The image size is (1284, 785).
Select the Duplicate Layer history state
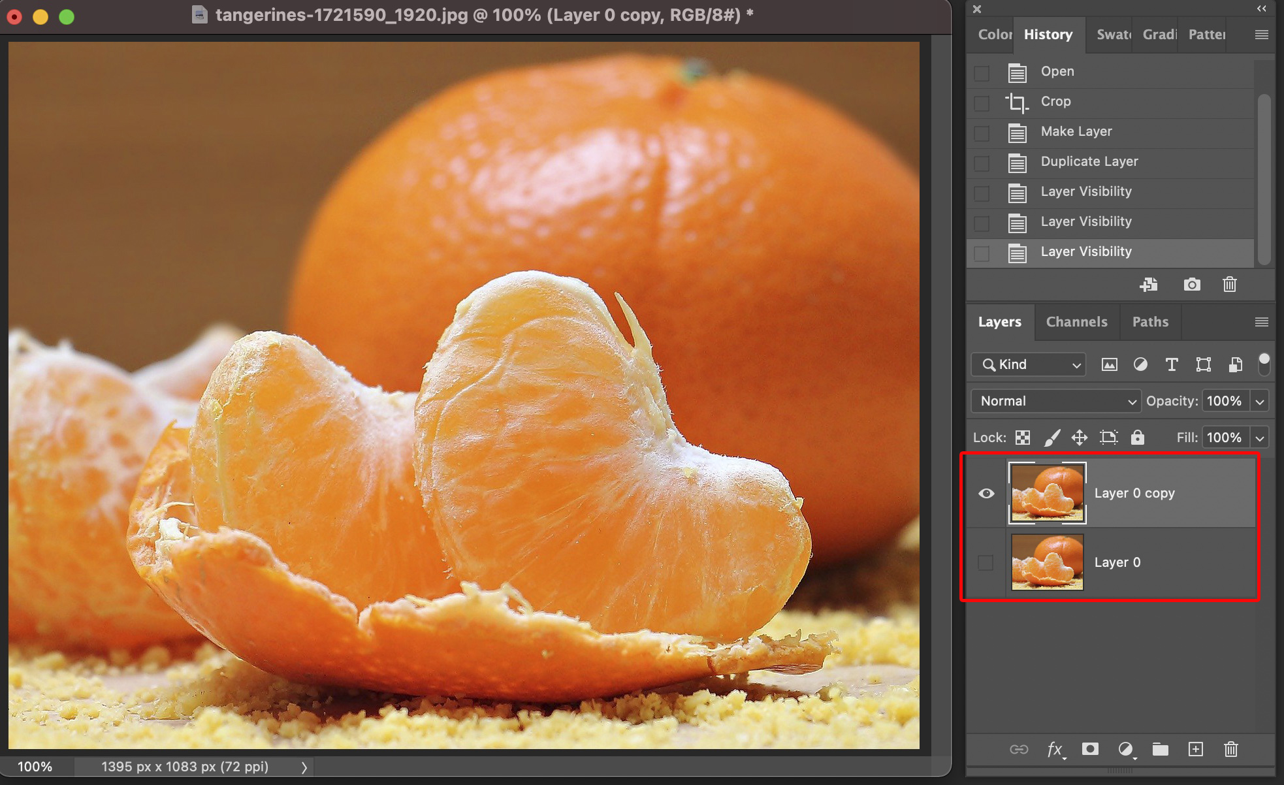(x=1089, y=161)
